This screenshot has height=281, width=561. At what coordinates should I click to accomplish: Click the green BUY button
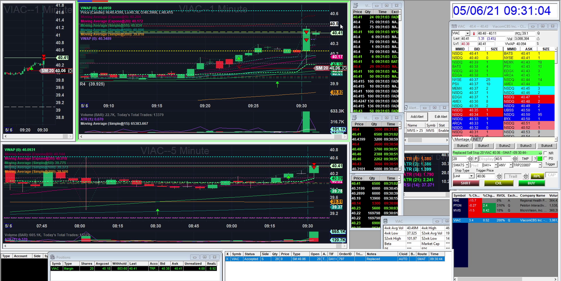click(x=532, y=183)
